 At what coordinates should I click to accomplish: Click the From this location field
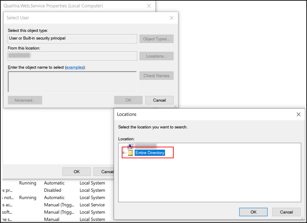point(72,56)
